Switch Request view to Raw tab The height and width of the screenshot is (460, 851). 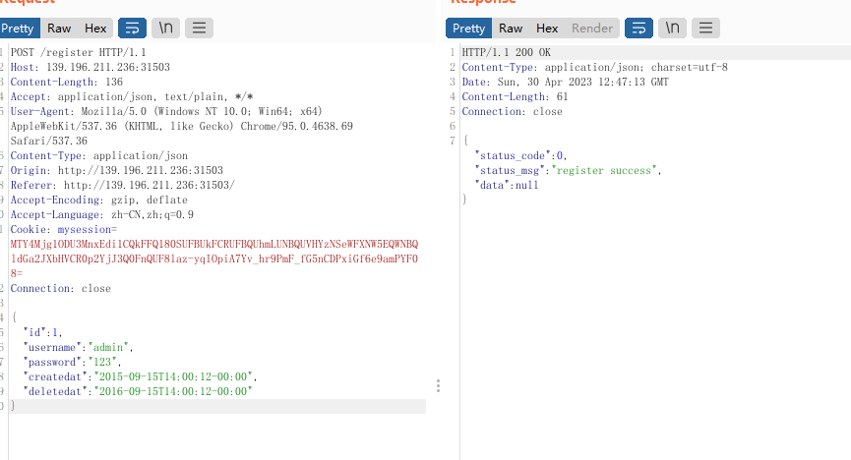(x=59, y=29)
